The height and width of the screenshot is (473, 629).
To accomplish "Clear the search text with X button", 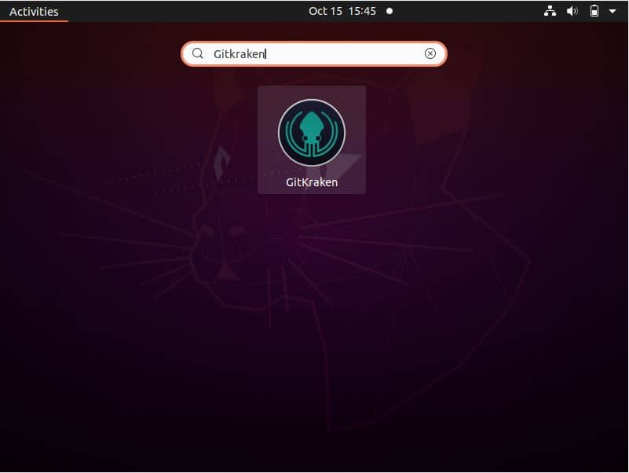I will pyautogui.click(x=430, y=53).
